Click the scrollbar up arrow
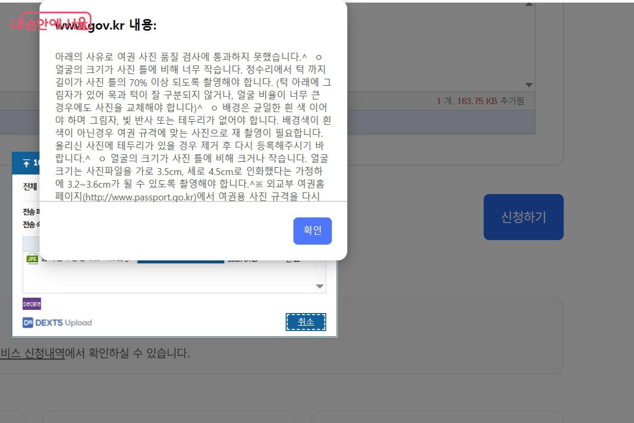Screen dimensions: 634x423 [x=529, y=4]
